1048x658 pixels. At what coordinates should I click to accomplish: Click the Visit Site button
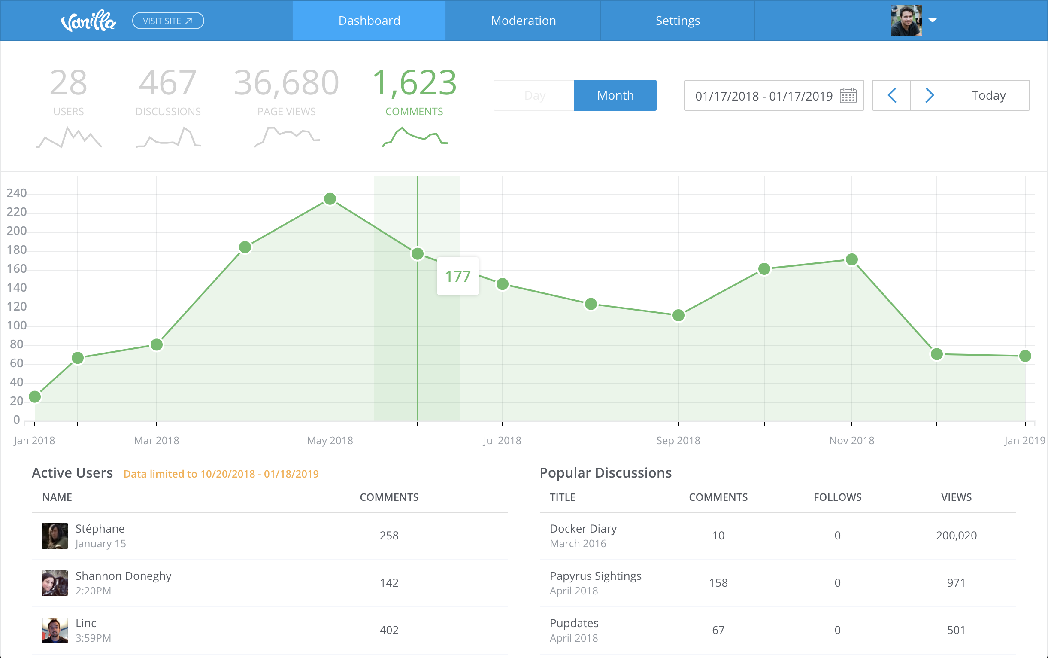point(168,21)
